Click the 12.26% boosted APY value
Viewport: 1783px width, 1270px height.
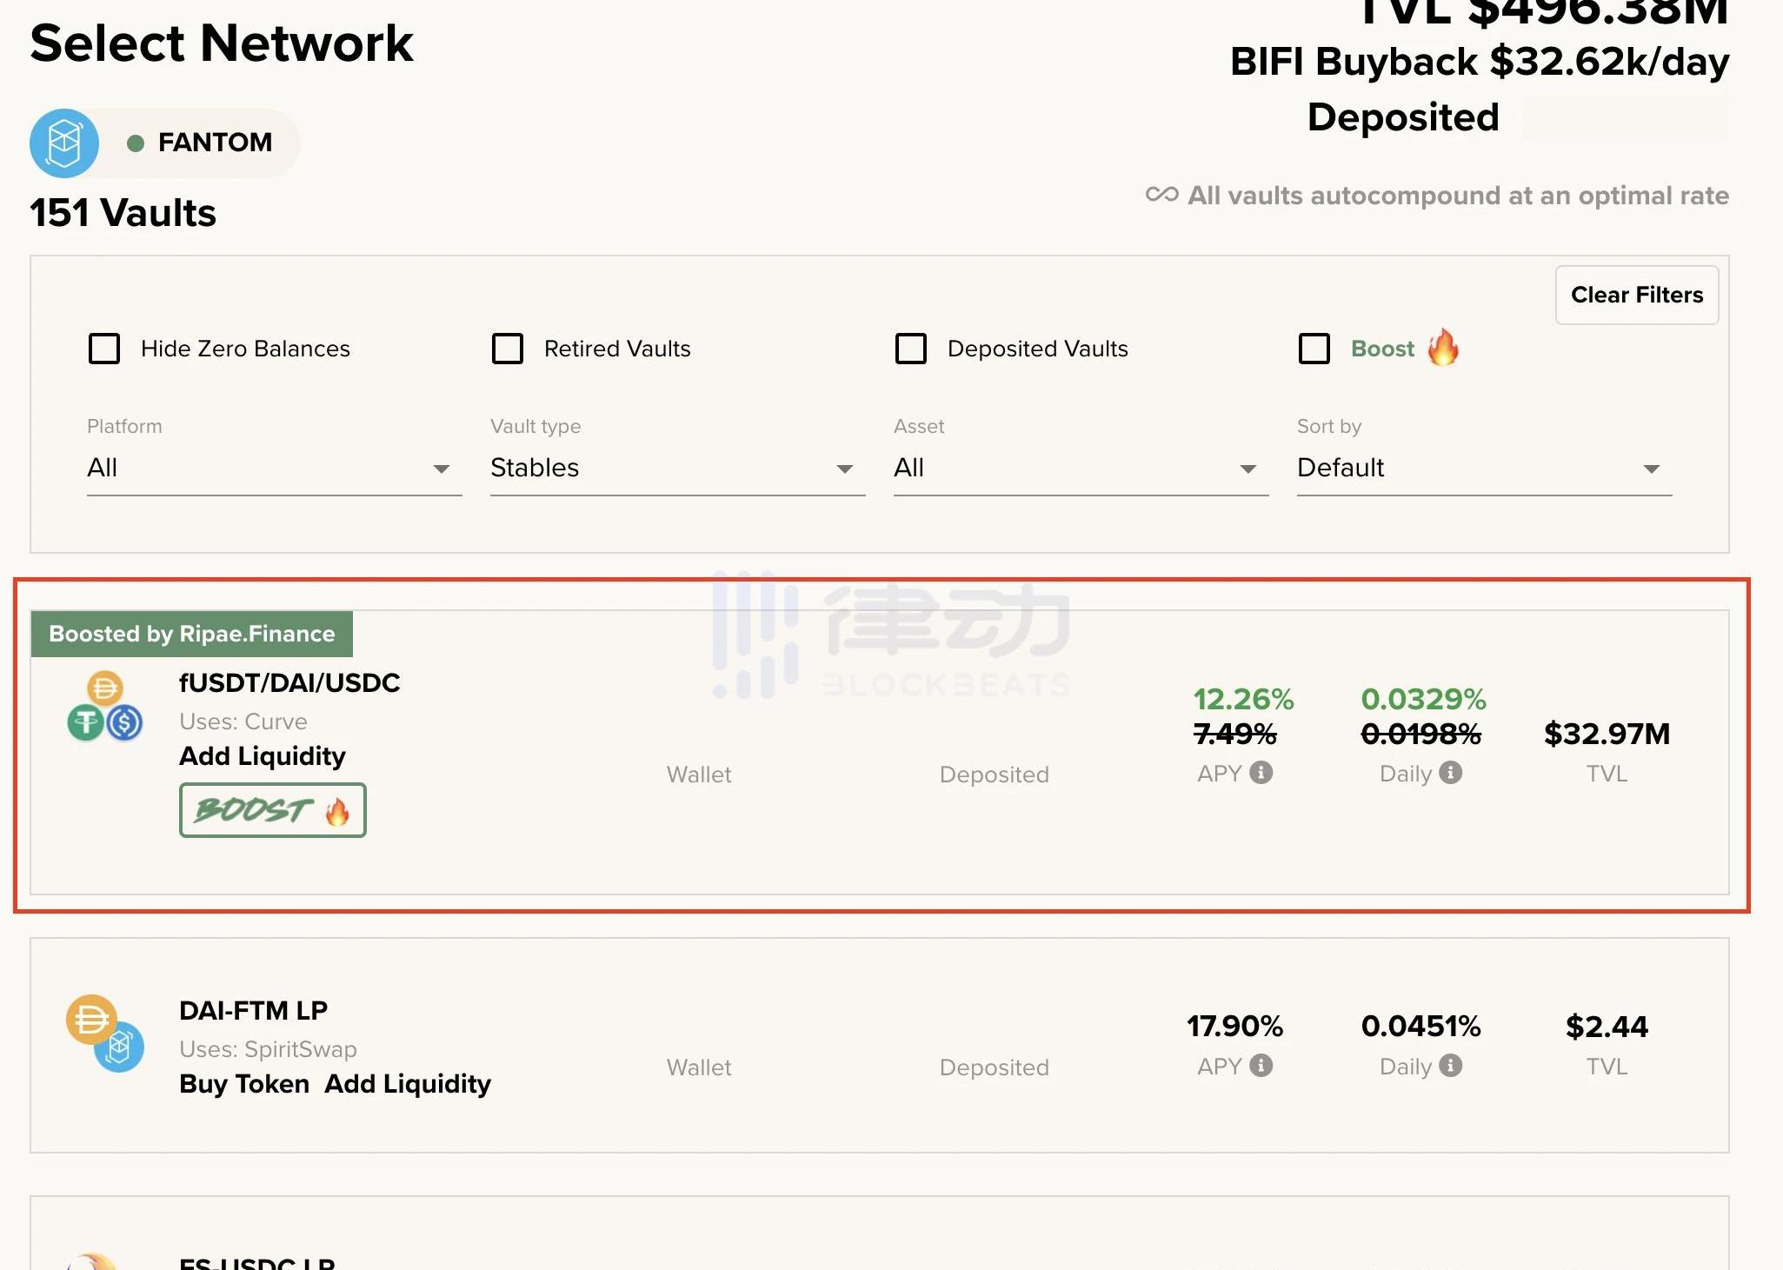coord(1243,699)
